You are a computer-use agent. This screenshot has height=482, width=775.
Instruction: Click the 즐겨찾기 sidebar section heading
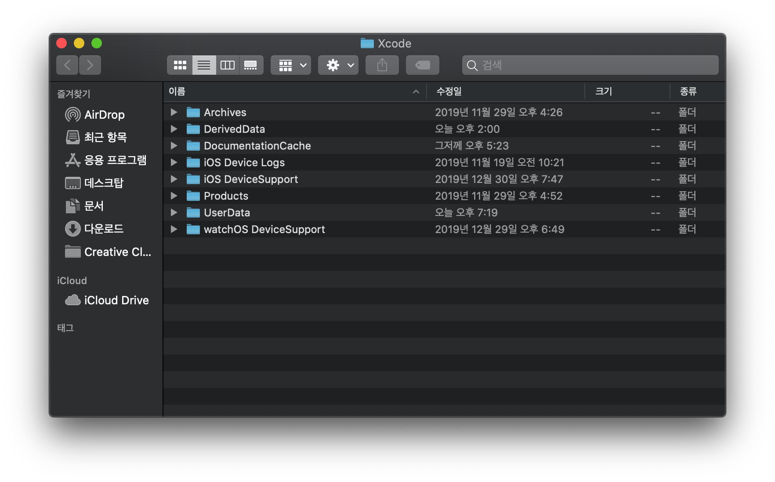(x=74, y=94)
